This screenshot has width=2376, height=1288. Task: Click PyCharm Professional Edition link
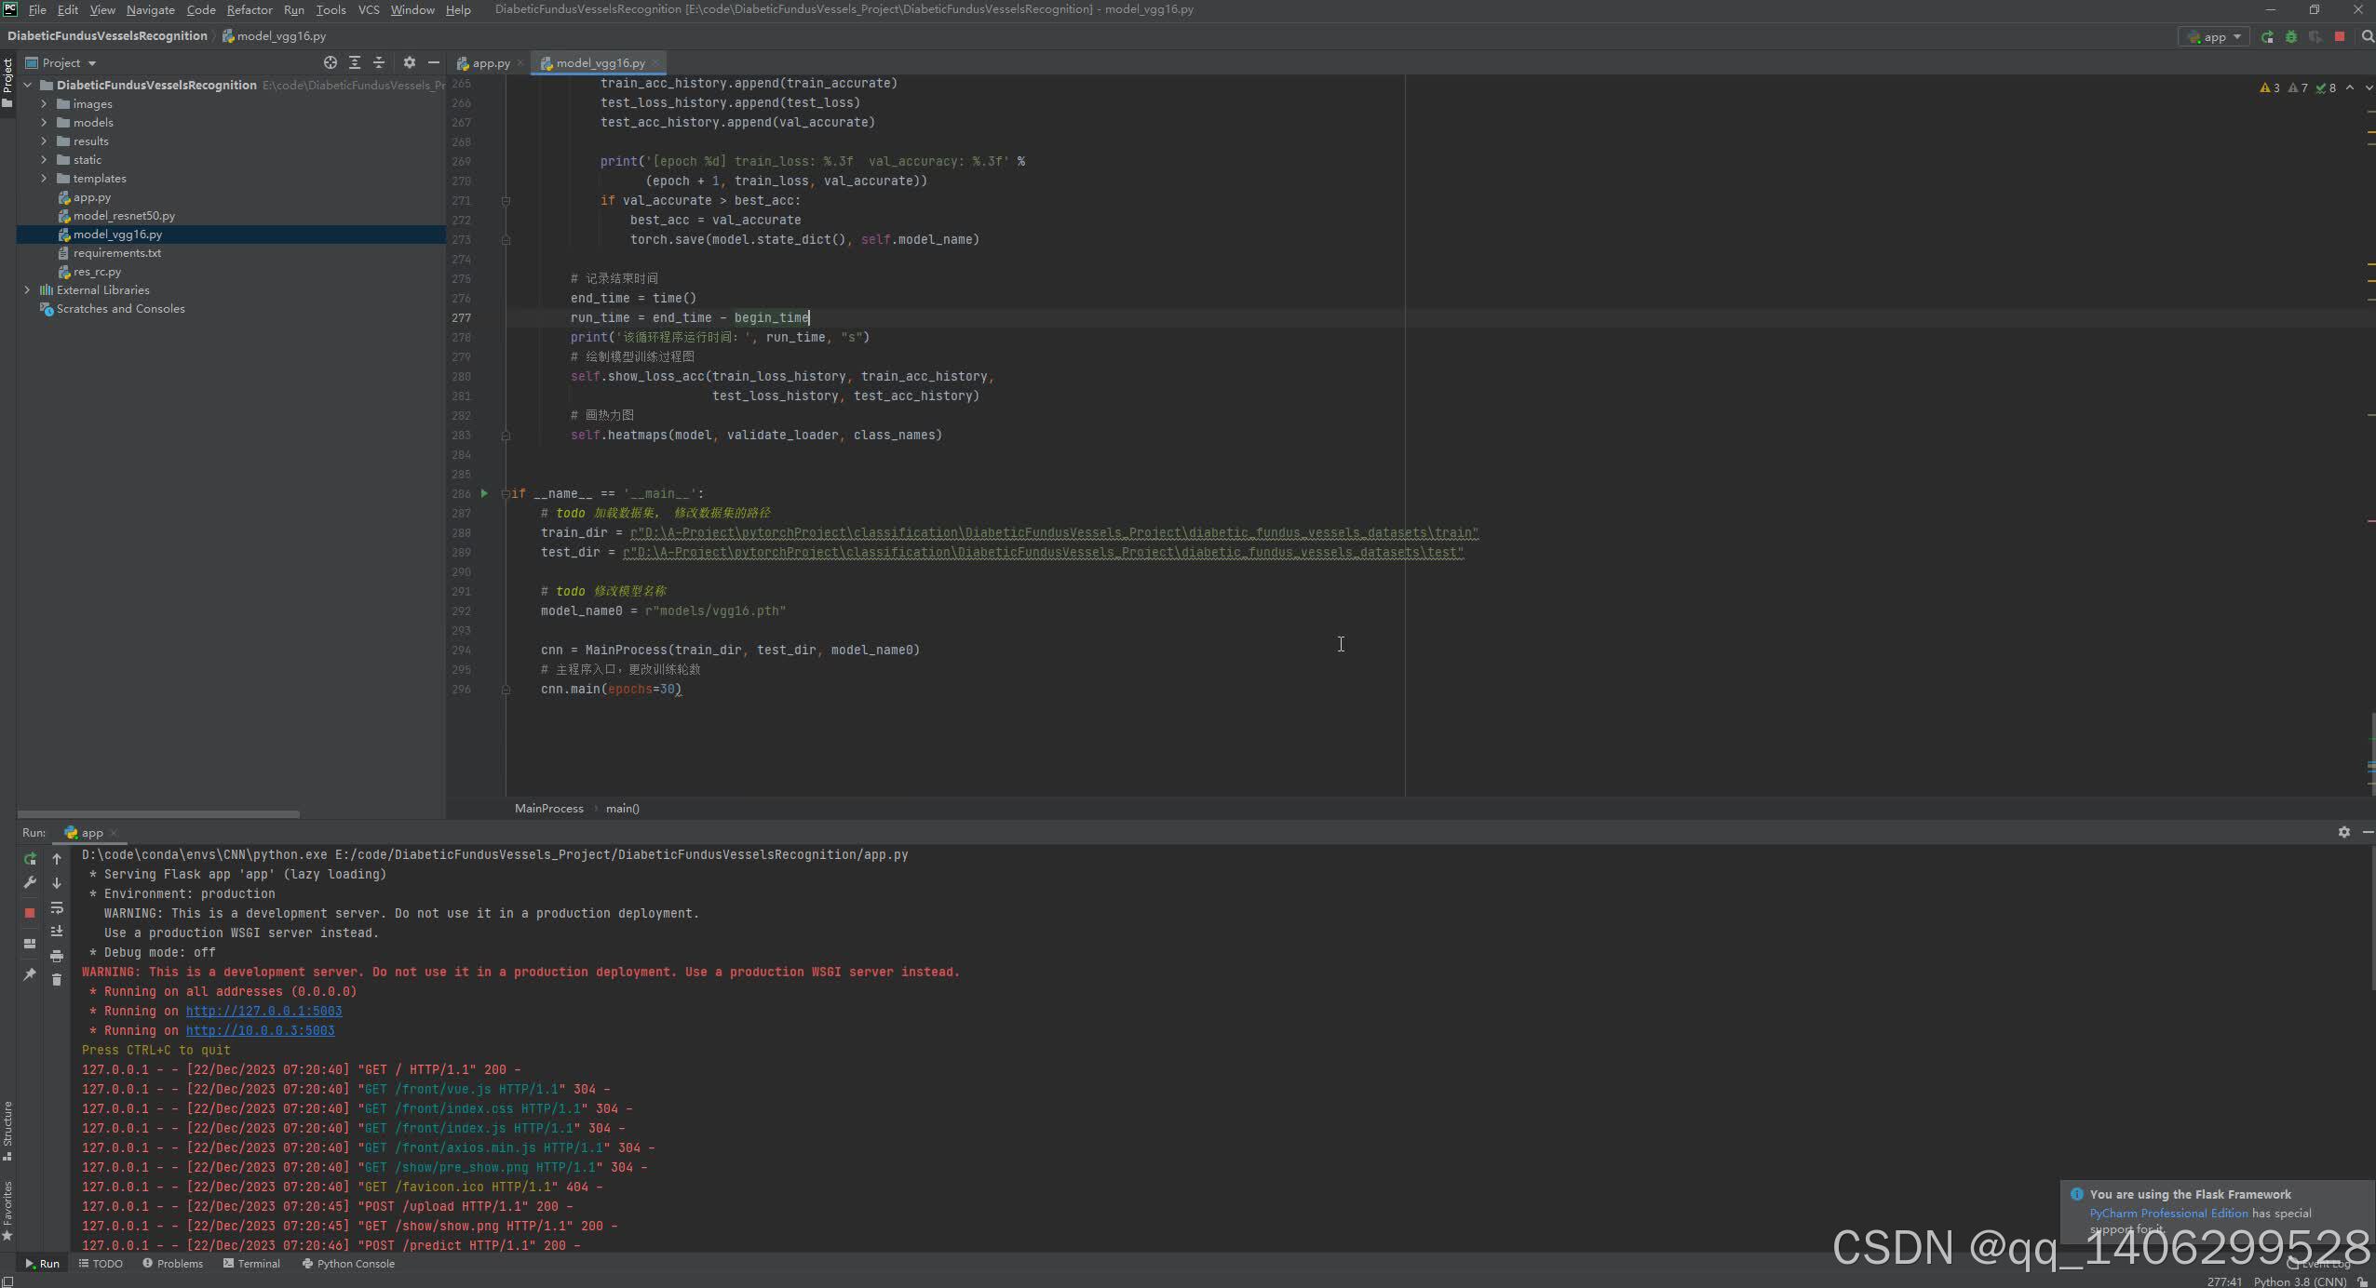pos(2168,1213)
